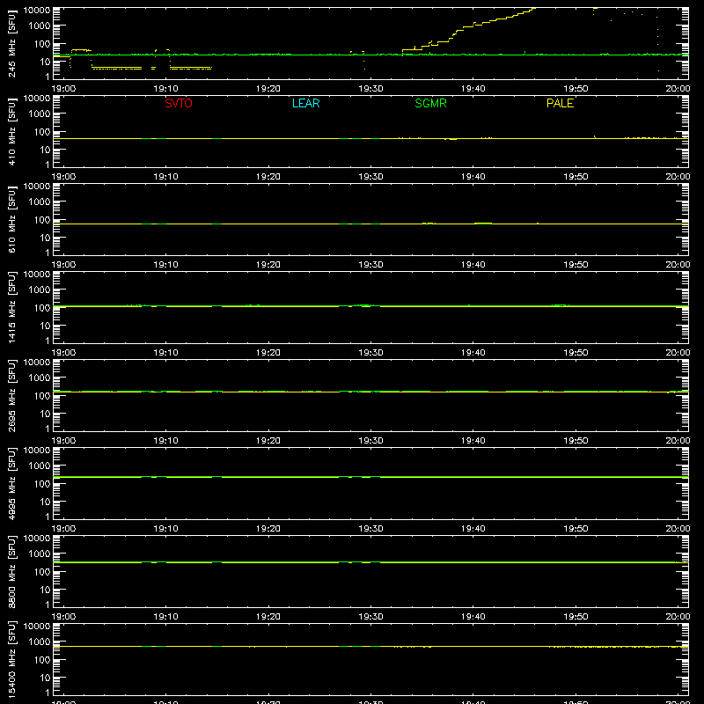Click 19:10 tick below 410 MHz panel

click(165, 177)
